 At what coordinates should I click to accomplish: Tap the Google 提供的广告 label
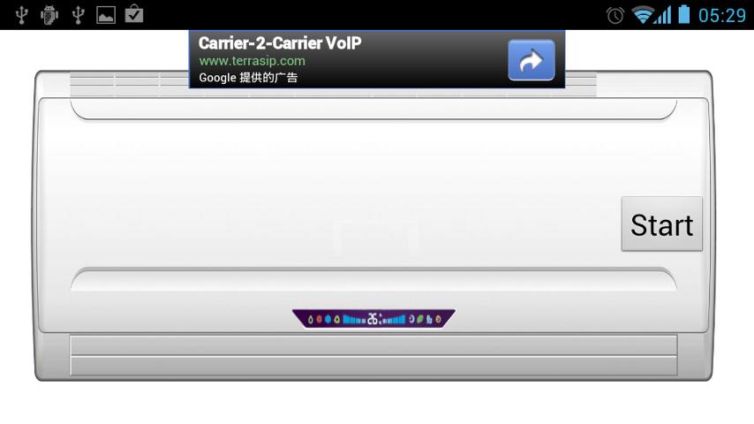click(248, 78)
